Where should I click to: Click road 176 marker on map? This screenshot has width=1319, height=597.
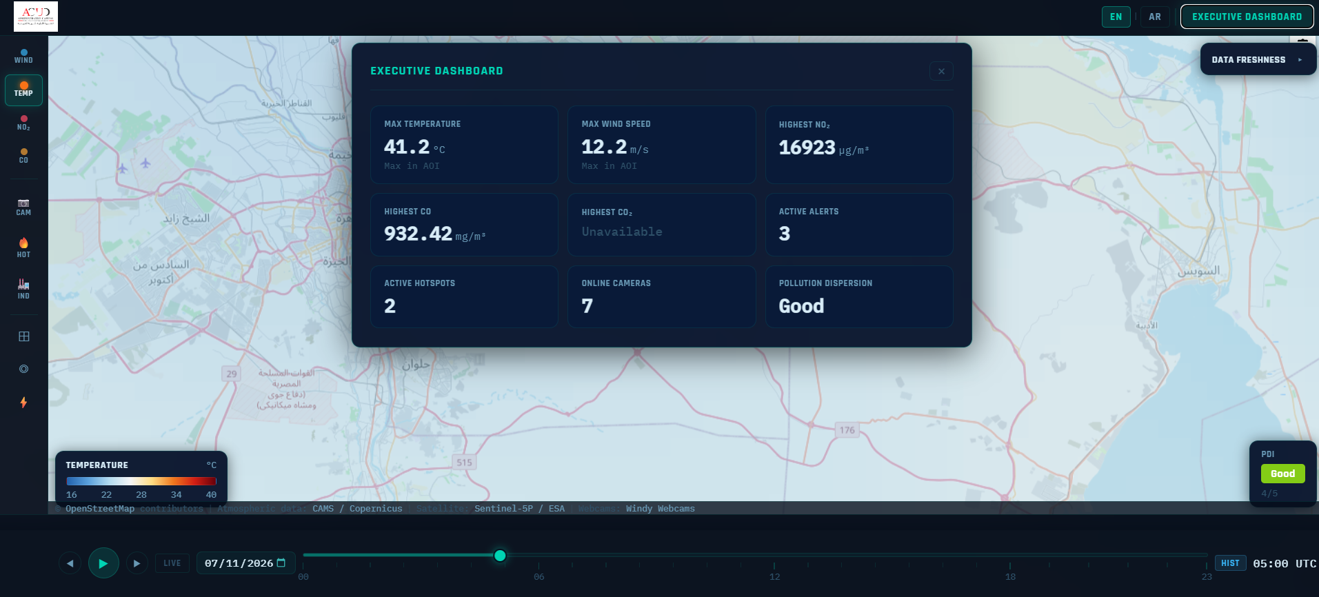click(847, 430)
